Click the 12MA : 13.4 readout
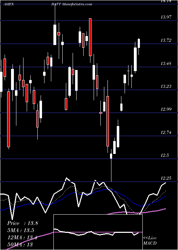 (x=22, y=237)
